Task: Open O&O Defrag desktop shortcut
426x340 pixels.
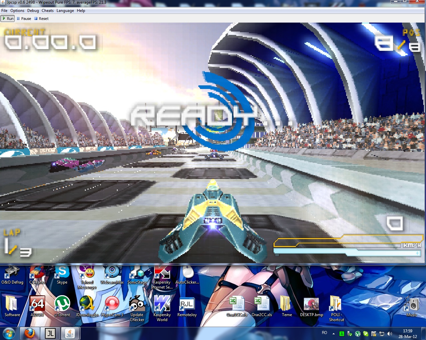Action: coord(12,275)
